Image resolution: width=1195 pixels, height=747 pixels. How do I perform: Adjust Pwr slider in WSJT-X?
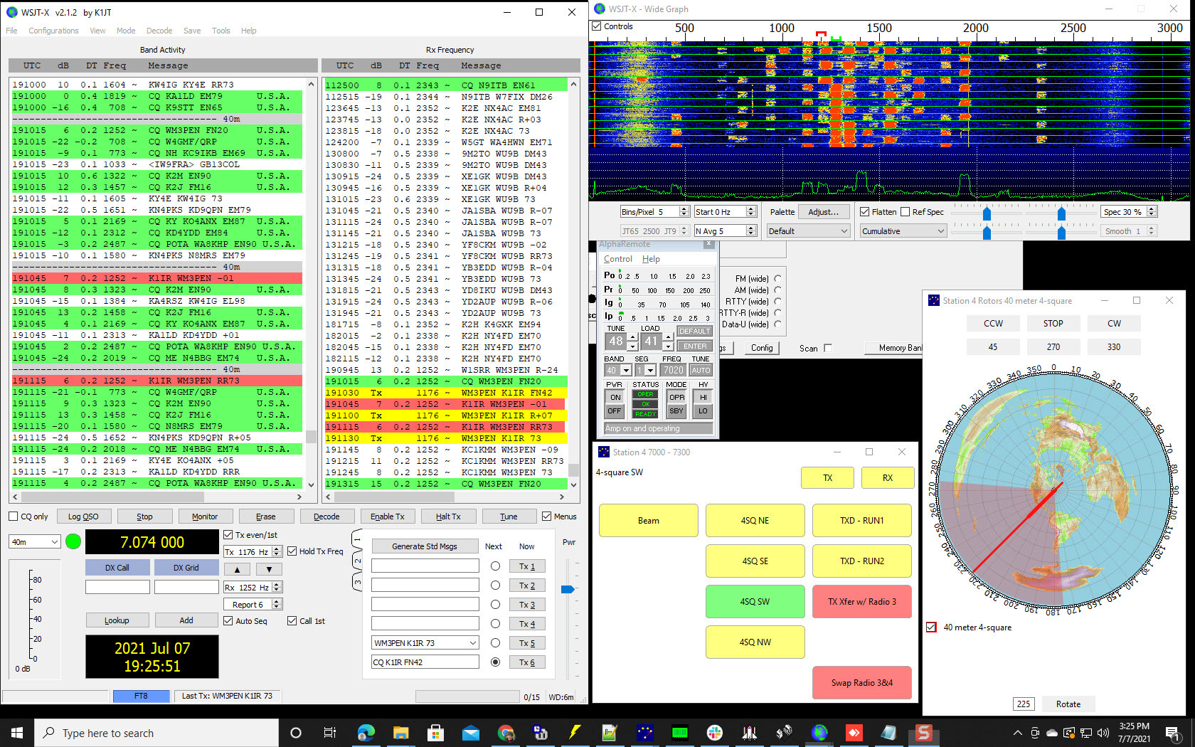(x=568, y=589)
